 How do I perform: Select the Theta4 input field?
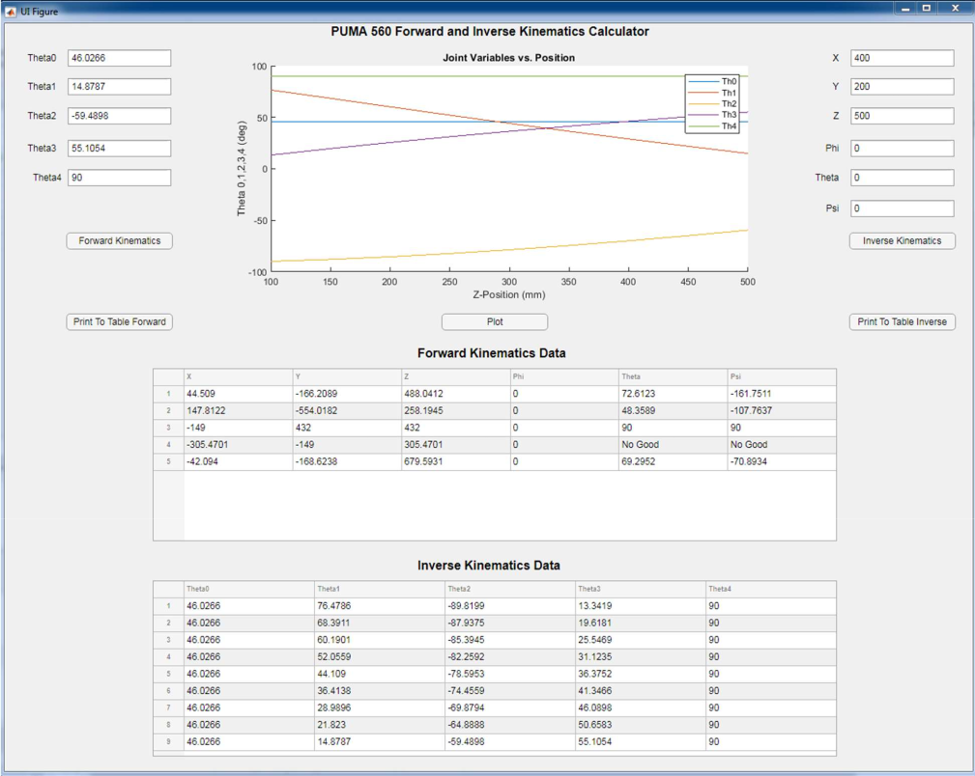pyautogui.click(x=120, y=178)
